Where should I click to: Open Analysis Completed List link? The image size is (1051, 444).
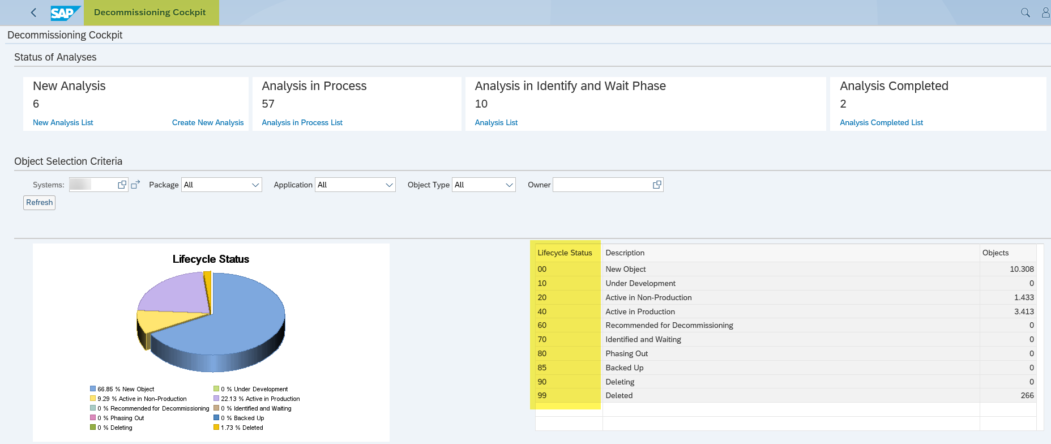coord(881,122)
